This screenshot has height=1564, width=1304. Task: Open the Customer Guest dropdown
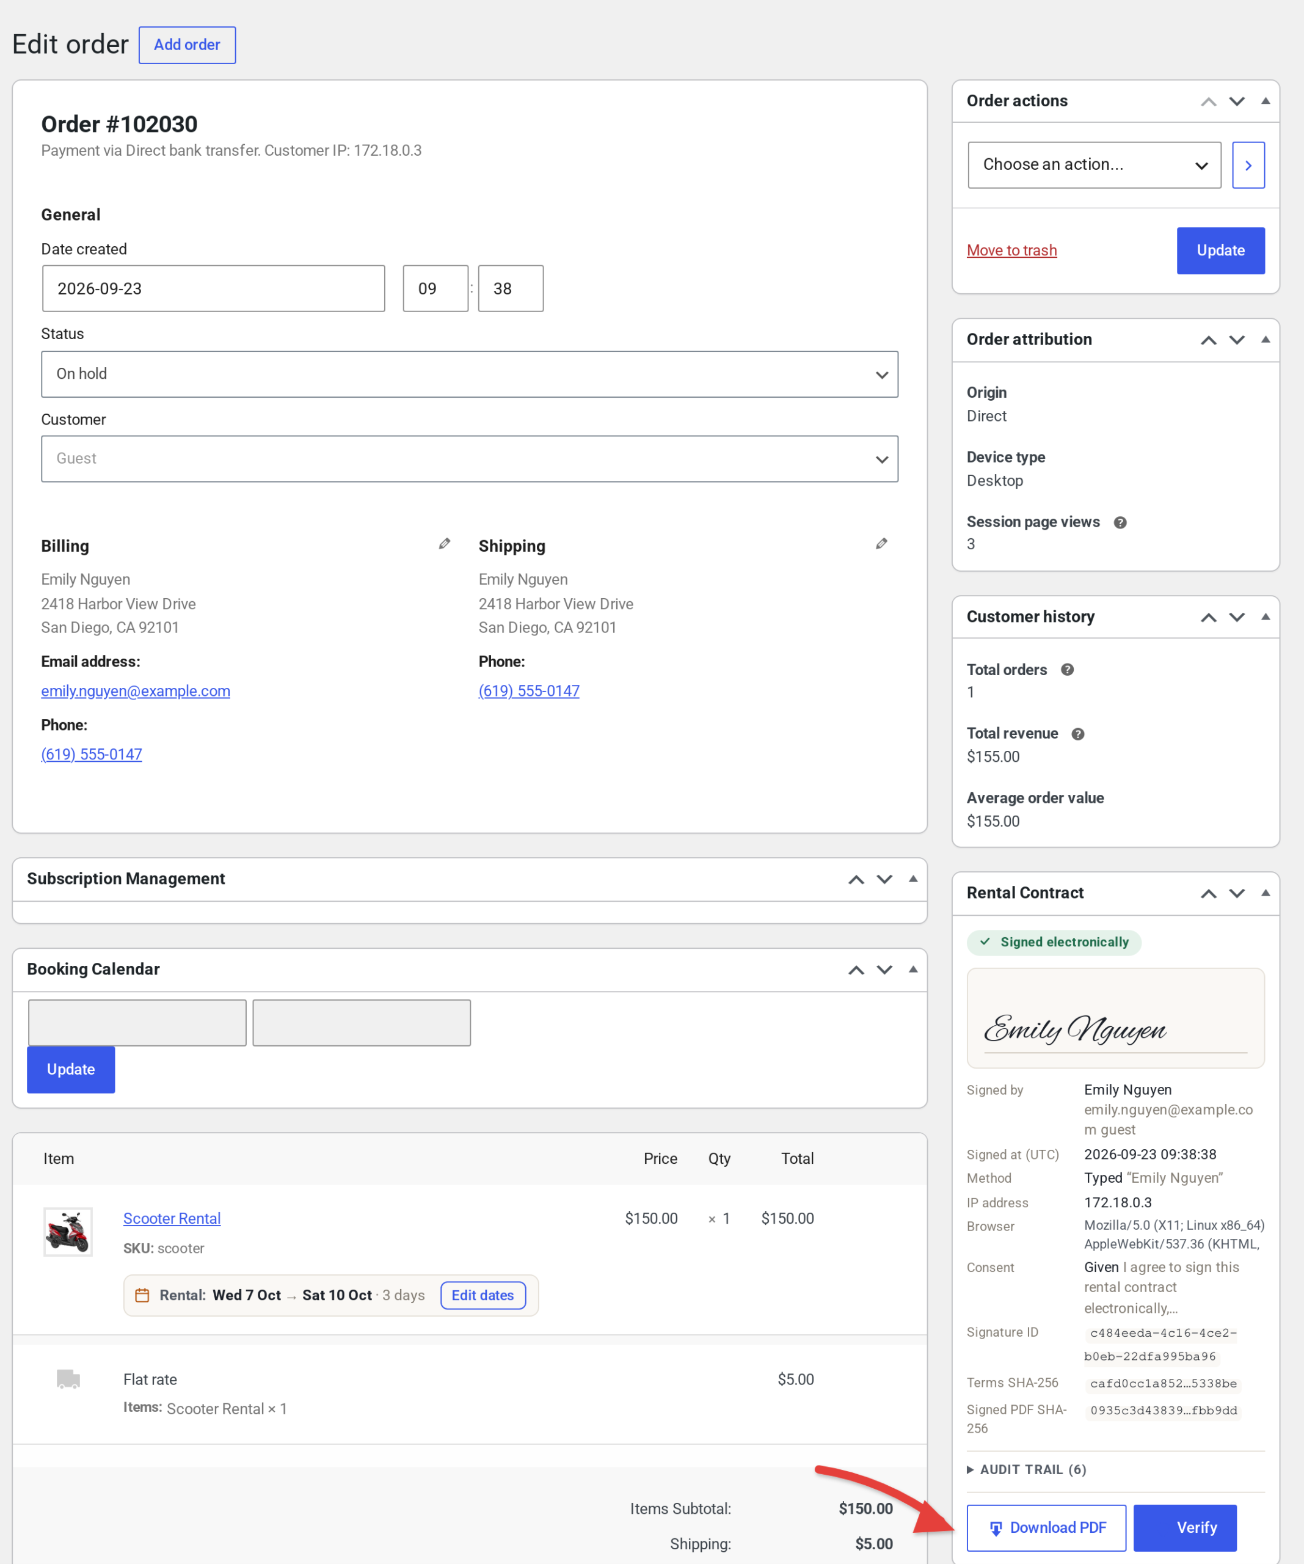pos(469,459)
